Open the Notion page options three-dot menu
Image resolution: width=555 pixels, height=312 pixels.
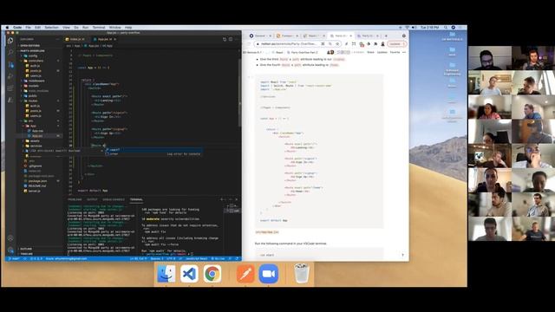[404, 52]
